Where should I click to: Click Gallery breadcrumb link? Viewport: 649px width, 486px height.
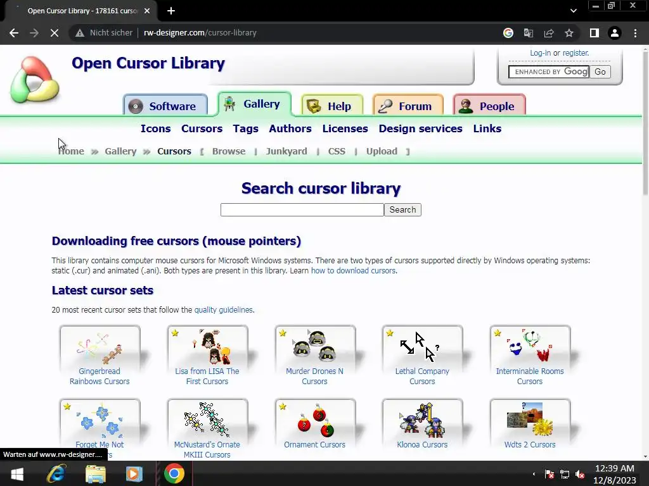click(120, 151)
